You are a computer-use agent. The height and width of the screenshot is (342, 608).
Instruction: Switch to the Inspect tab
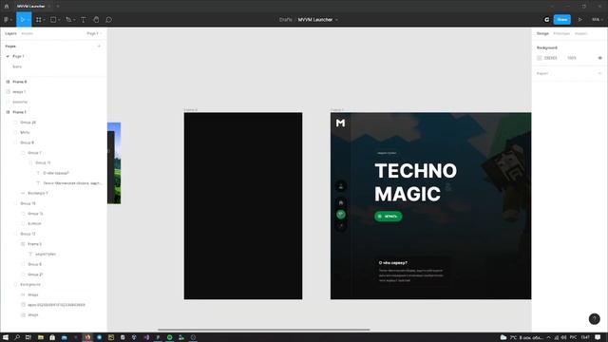point(580,34)
